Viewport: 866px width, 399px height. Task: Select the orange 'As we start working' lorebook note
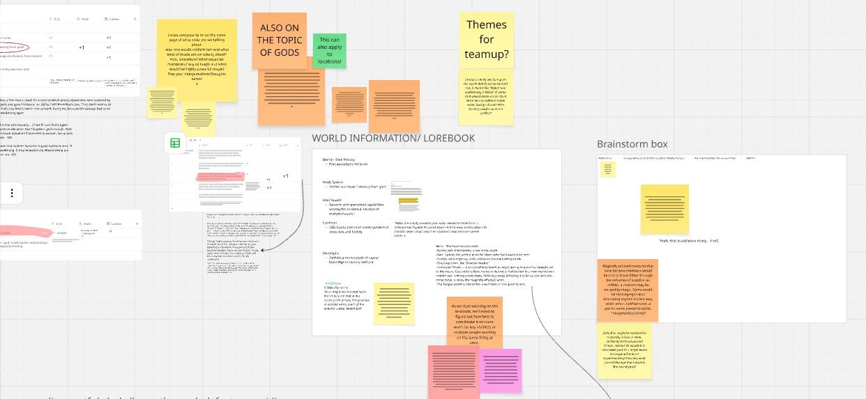474,321
